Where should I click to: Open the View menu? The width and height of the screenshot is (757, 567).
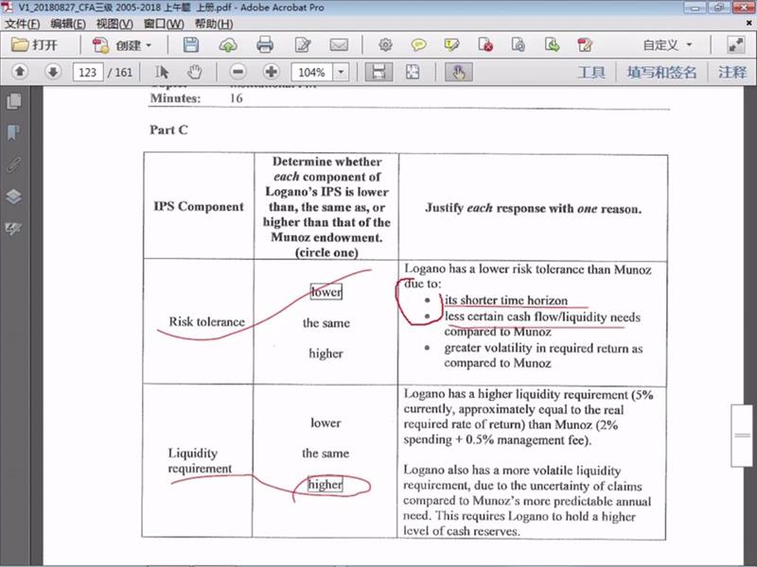point(114,24)
